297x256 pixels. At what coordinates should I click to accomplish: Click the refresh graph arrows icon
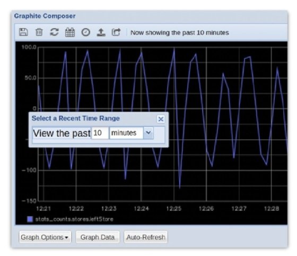click(x=54, y=32)
